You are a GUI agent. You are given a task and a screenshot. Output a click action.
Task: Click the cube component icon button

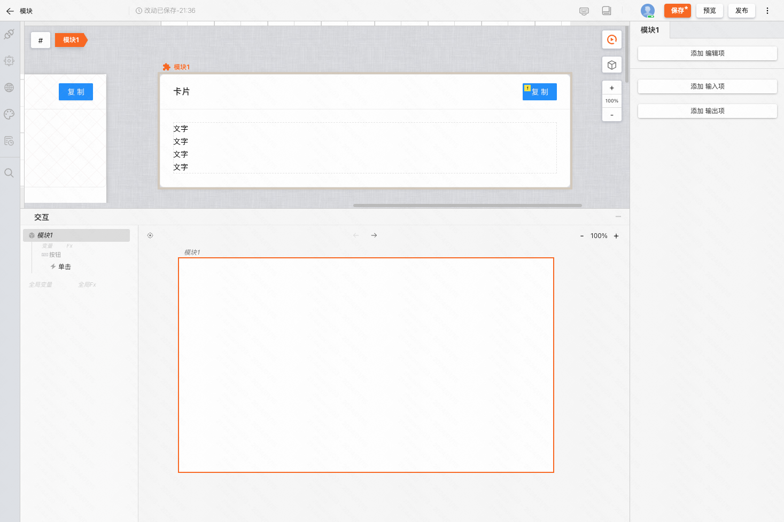tap(612, 65)
